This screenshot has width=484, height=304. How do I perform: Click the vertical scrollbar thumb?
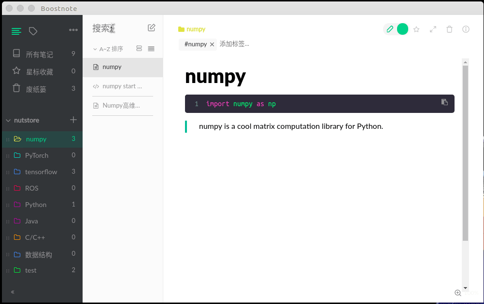[x=466, y=153]
